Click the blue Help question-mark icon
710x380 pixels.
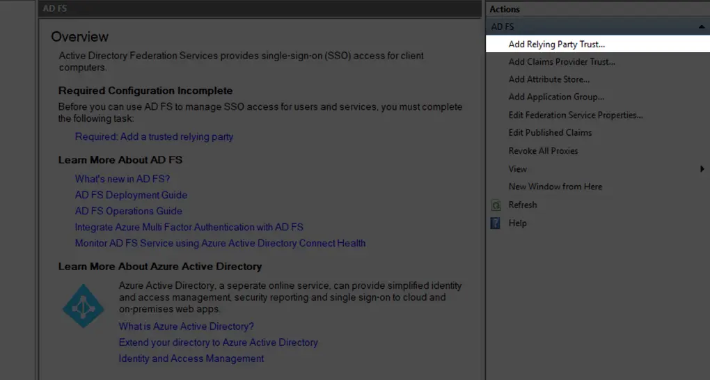coord(496,223)
